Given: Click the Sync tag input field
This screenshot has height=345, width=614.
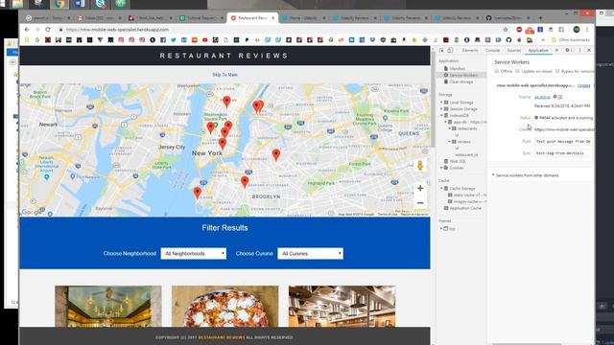Looking at the screenshot, I should (563, 153).
